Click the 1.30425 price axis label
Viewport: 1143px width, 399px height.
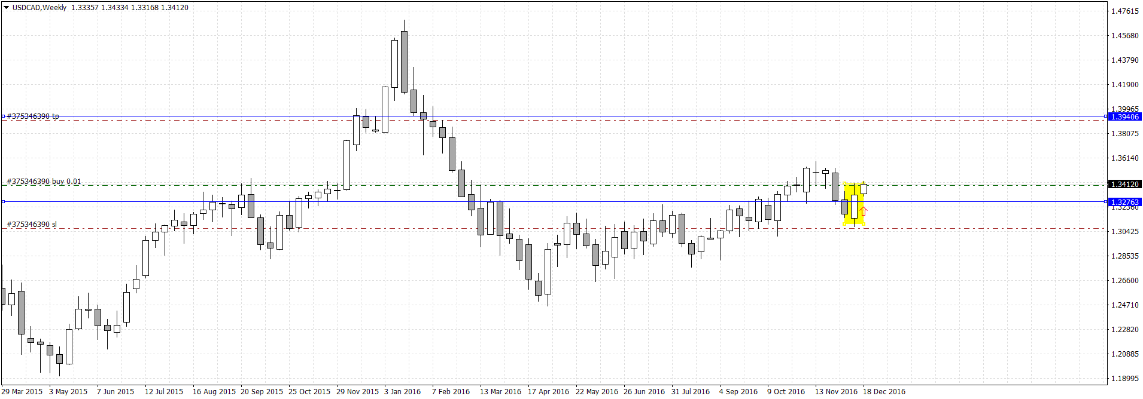coord(1125,231)
